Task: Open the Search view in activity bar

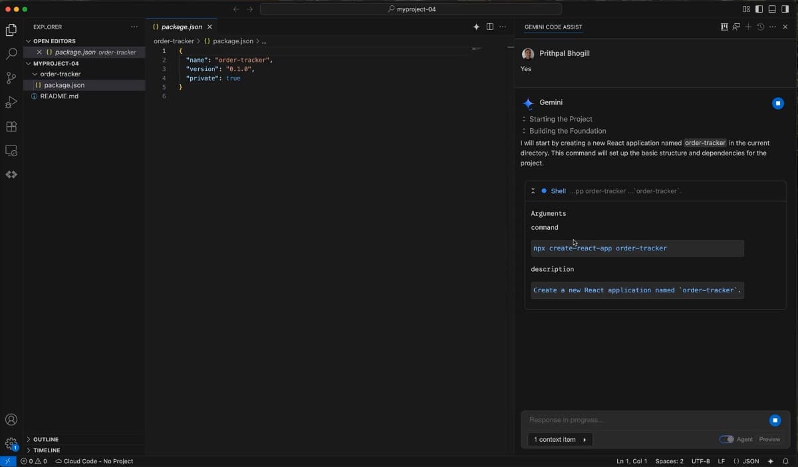Action: click(11, 54)
